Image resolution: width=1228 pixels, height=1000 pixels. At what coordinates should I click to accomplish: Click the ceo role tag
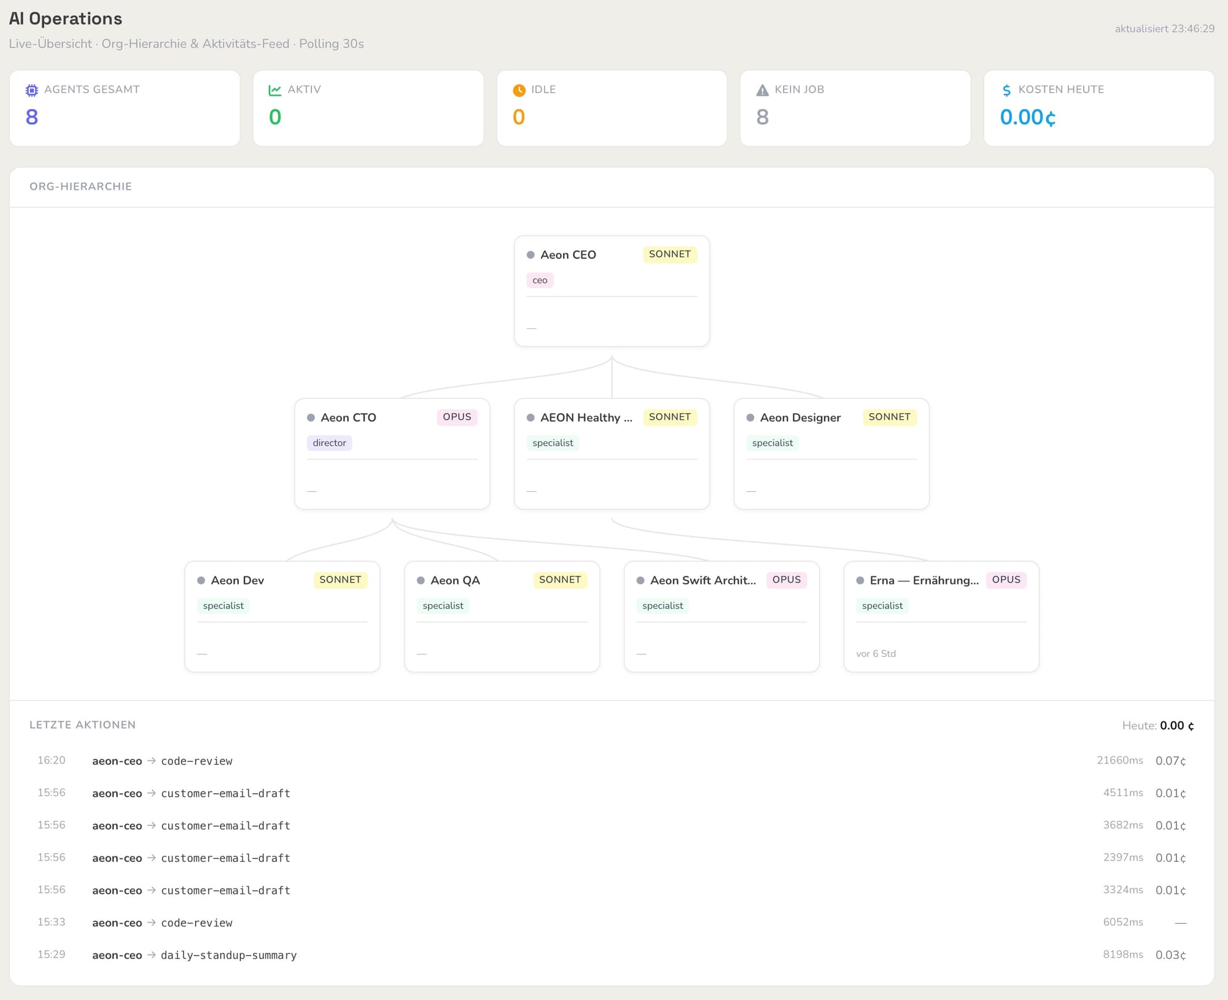[x=540, y=280]
